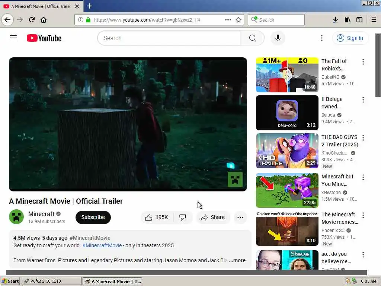Focus the YouTube Search field

tap(169, 38)
